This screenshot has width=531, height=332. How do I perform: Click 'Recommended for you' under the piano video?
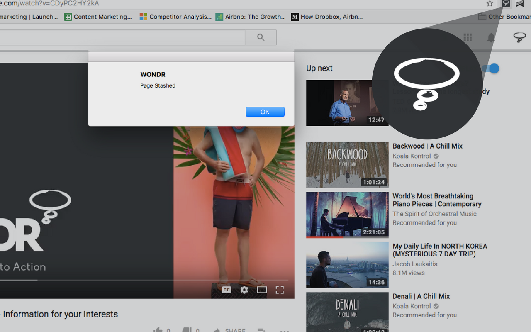click(425, 223)
